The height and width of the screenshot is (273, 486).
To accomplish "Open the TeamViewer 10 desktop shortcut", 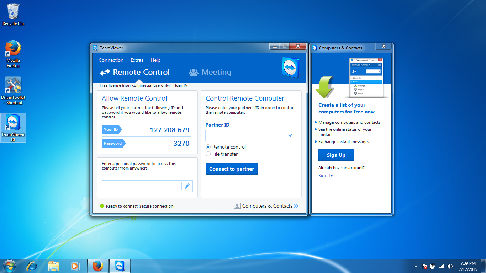I will (13, 128).
